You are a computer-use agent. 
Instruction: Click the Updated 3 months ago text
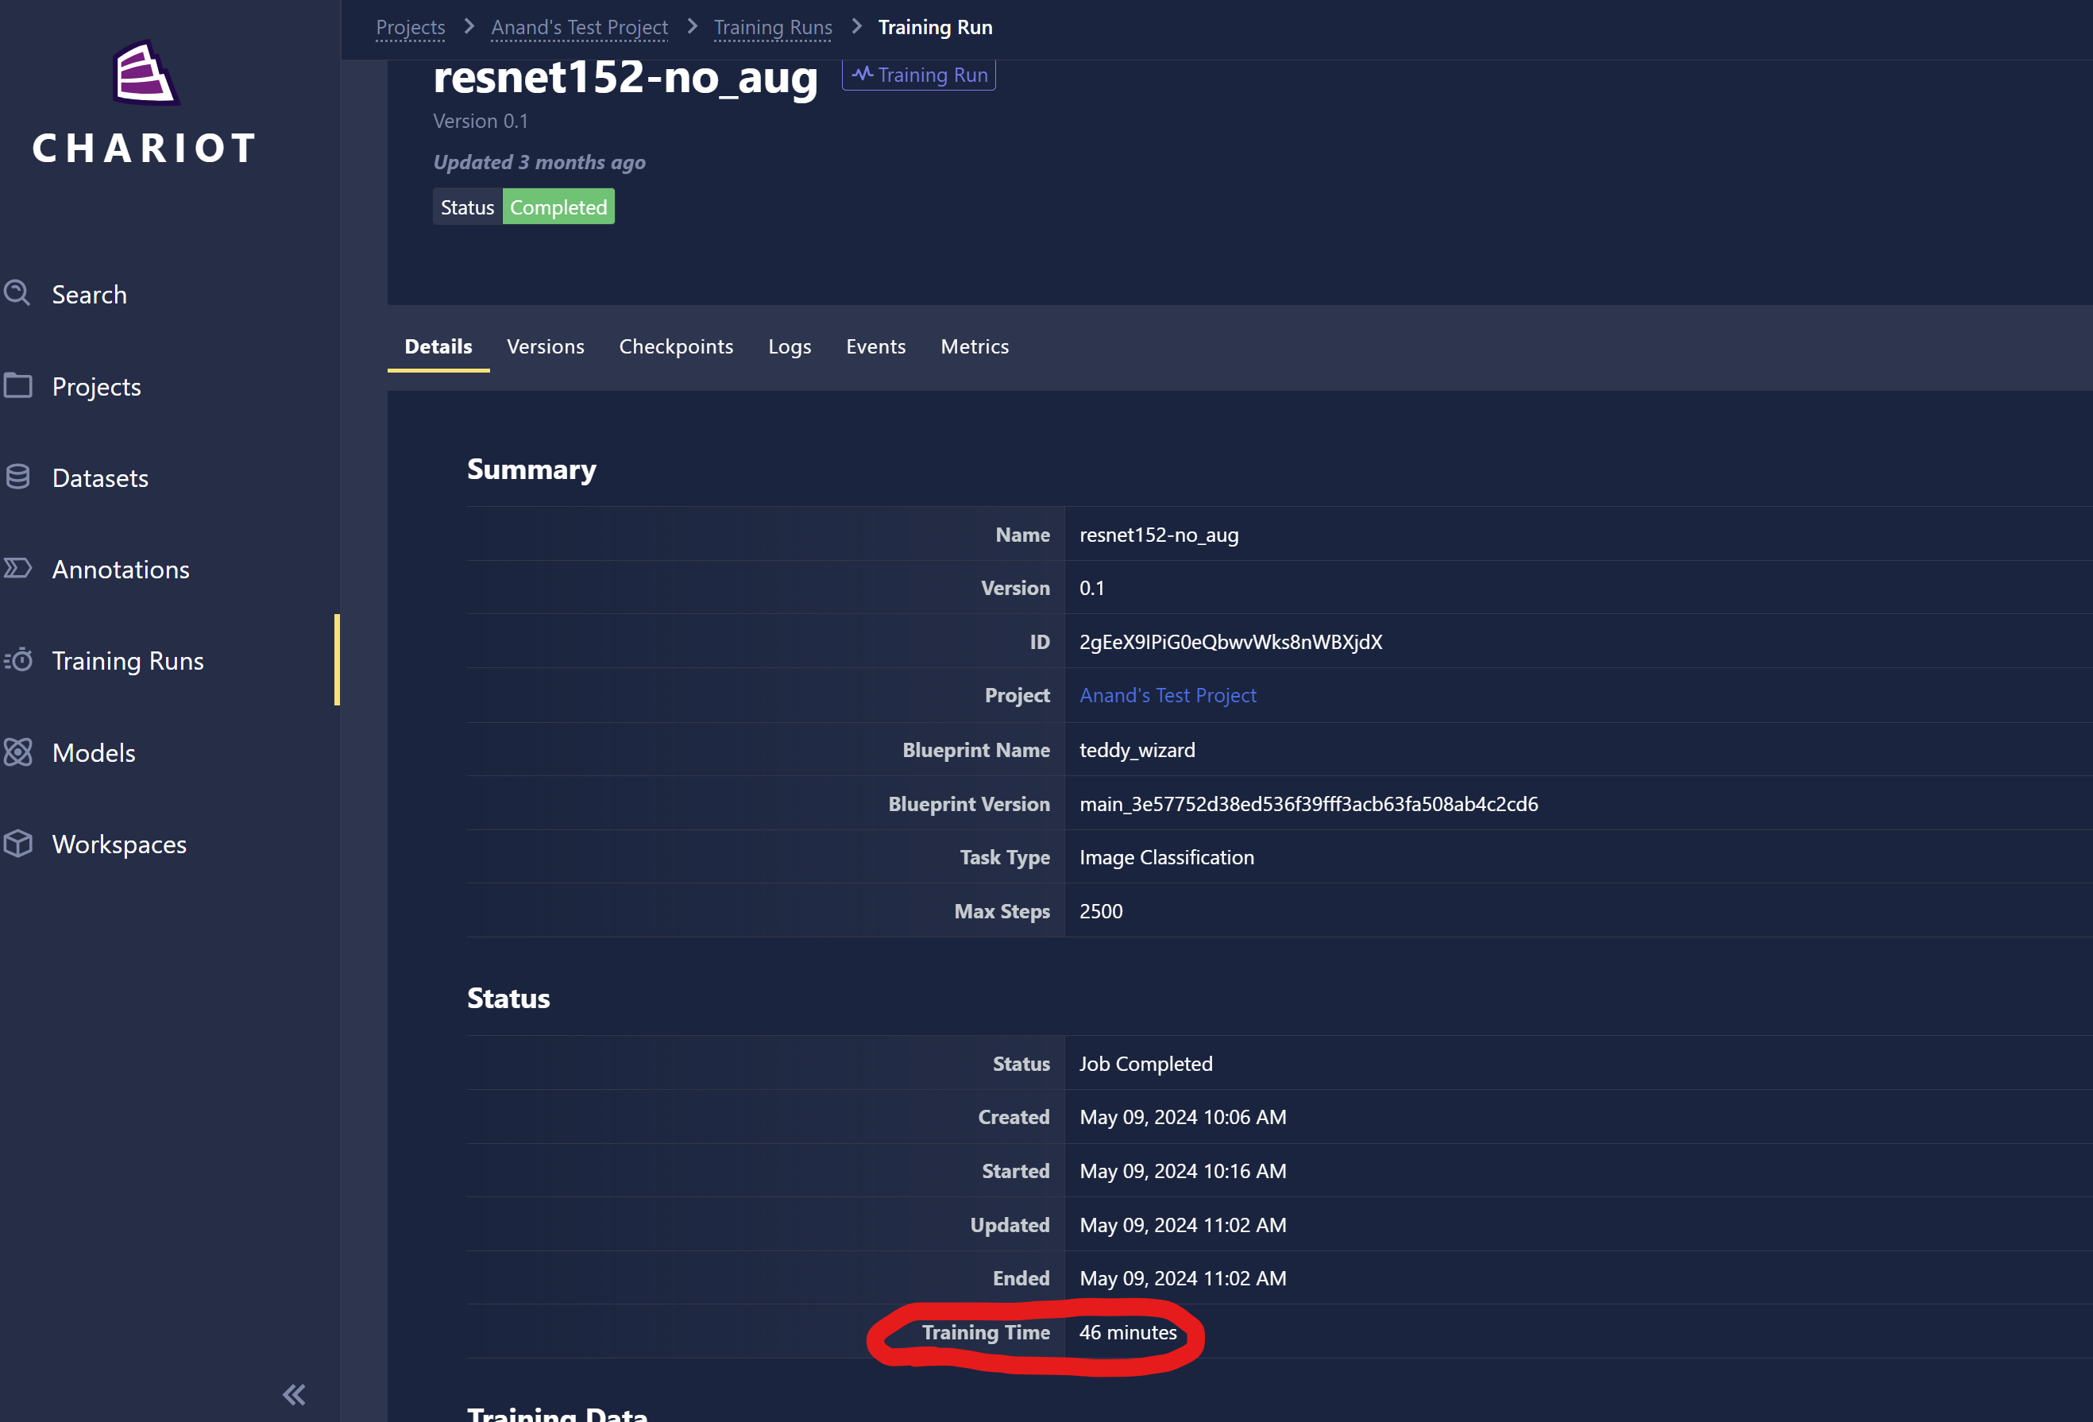click(539, 162)
